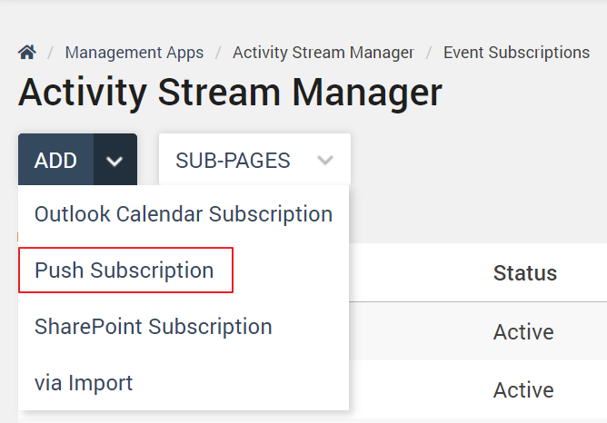607x423 pixels.
Task: Click Active status in second row
Action: coord(523,390)
